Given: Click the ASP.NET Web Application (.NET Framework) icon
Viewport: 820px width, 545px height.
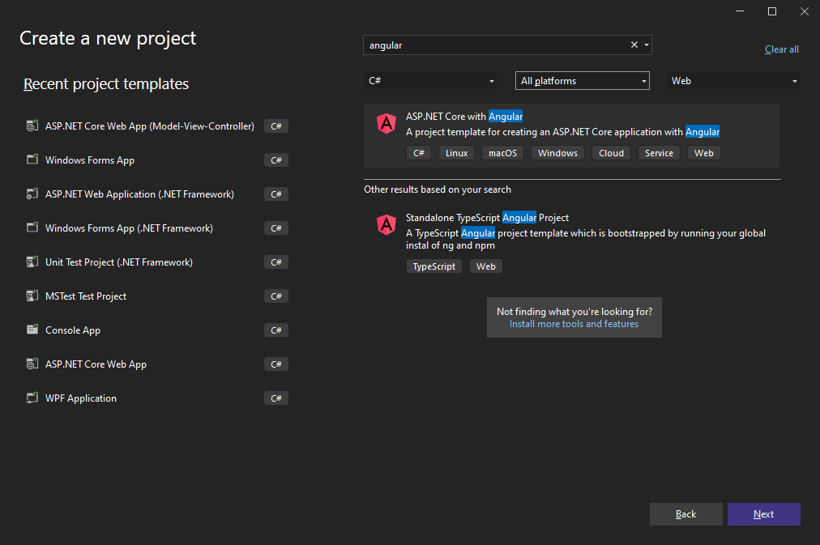Looking at the screenshot, I should (32, 194).
